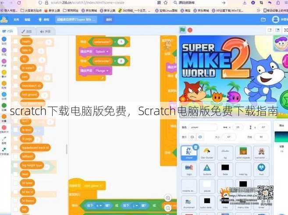Select the green Operators blocks category
Image resolution: width=288 pixels, height=215 pixels.
pos(4,107)
